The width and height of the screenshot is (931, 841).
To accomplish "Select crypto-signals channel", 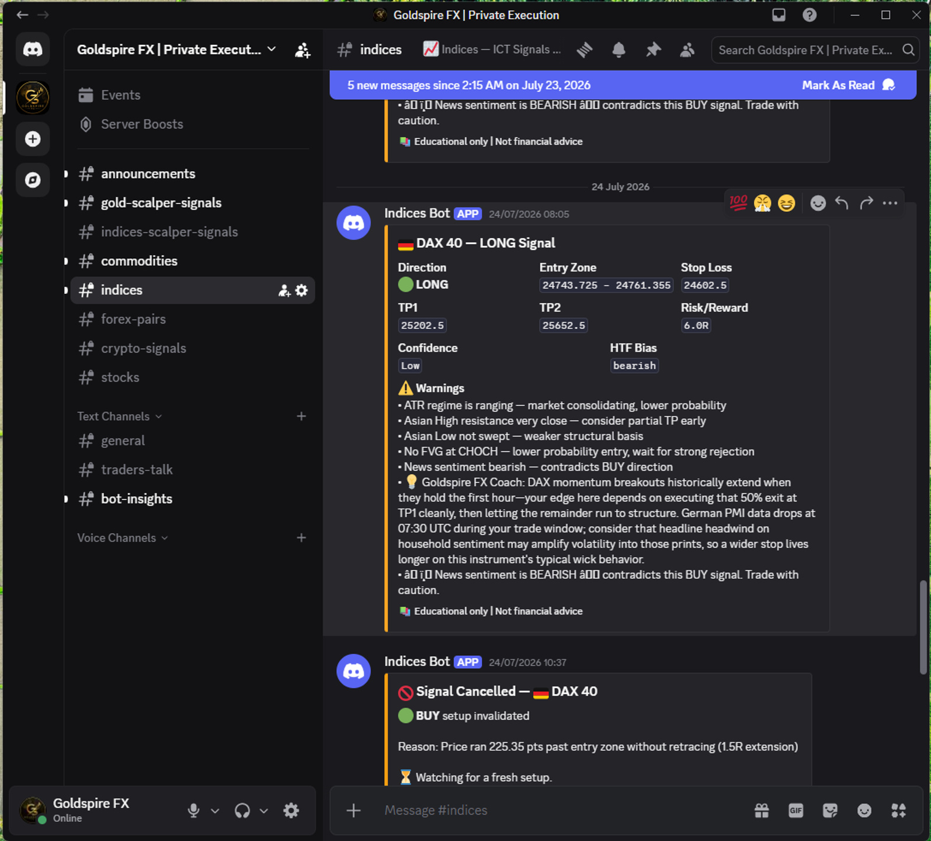I will tap(193, 349).
